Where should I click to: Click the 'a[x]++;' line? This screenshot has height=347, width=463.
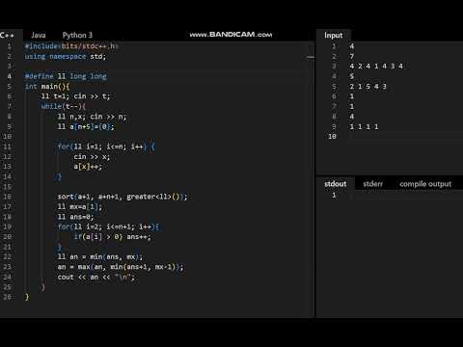[x=88, y=167]
